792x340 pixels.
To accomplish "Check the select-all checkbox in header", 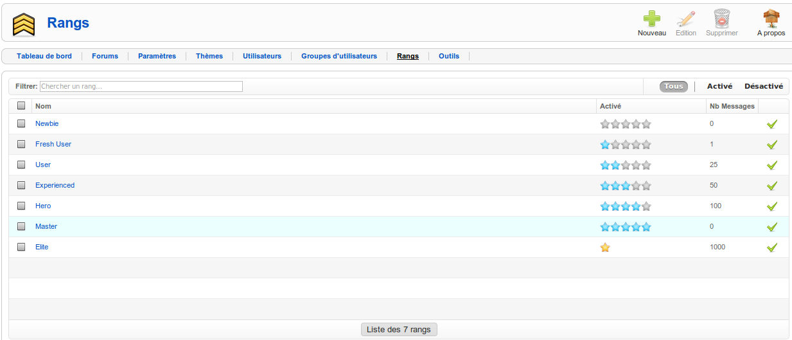I will coord(21,106).
